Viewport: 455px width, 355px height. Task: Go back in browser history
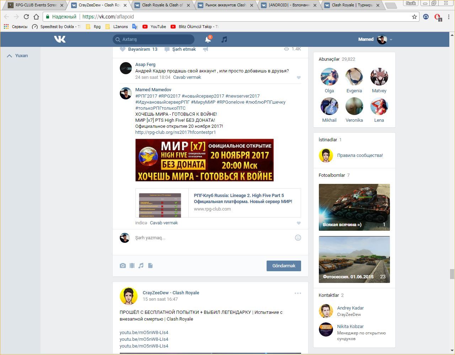6,17
